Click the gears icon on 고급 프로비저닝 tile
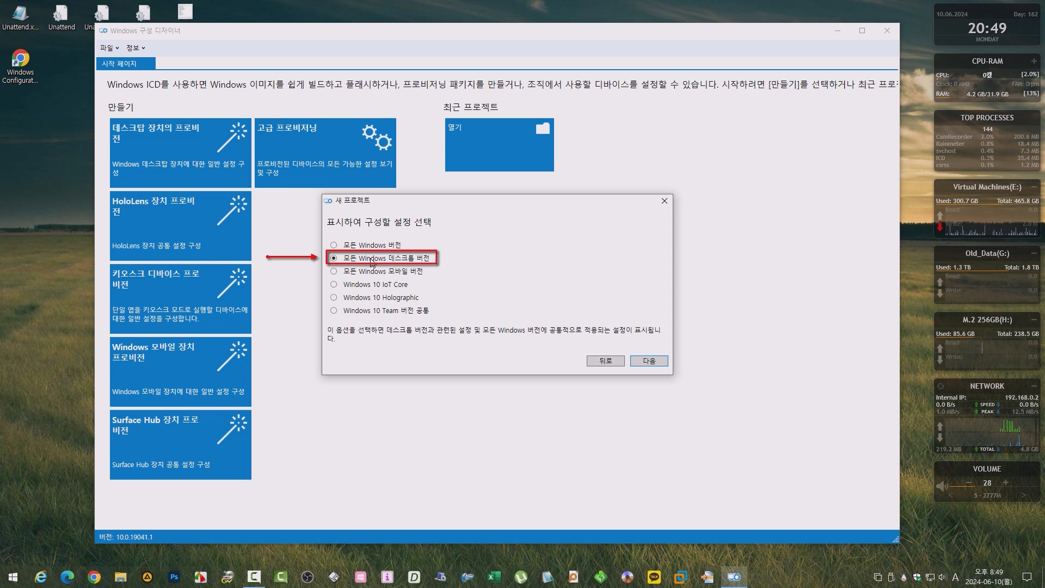Screen dimensions: 1045x588 click(x=377, y=137)
